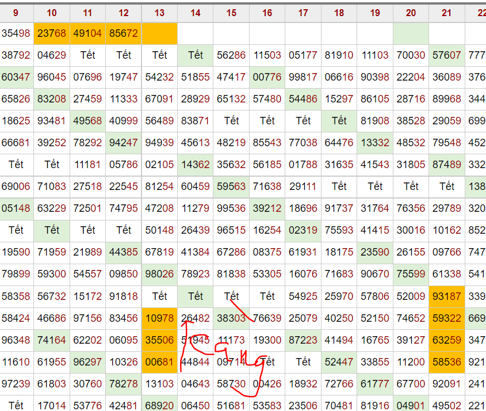Click green cell containing 61777
Screen dimensions: 486x411
click(x=375, y=383)
